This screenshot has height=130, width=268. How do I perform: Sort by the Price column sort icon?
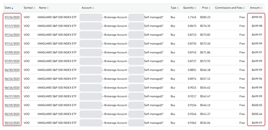(210, 8)
